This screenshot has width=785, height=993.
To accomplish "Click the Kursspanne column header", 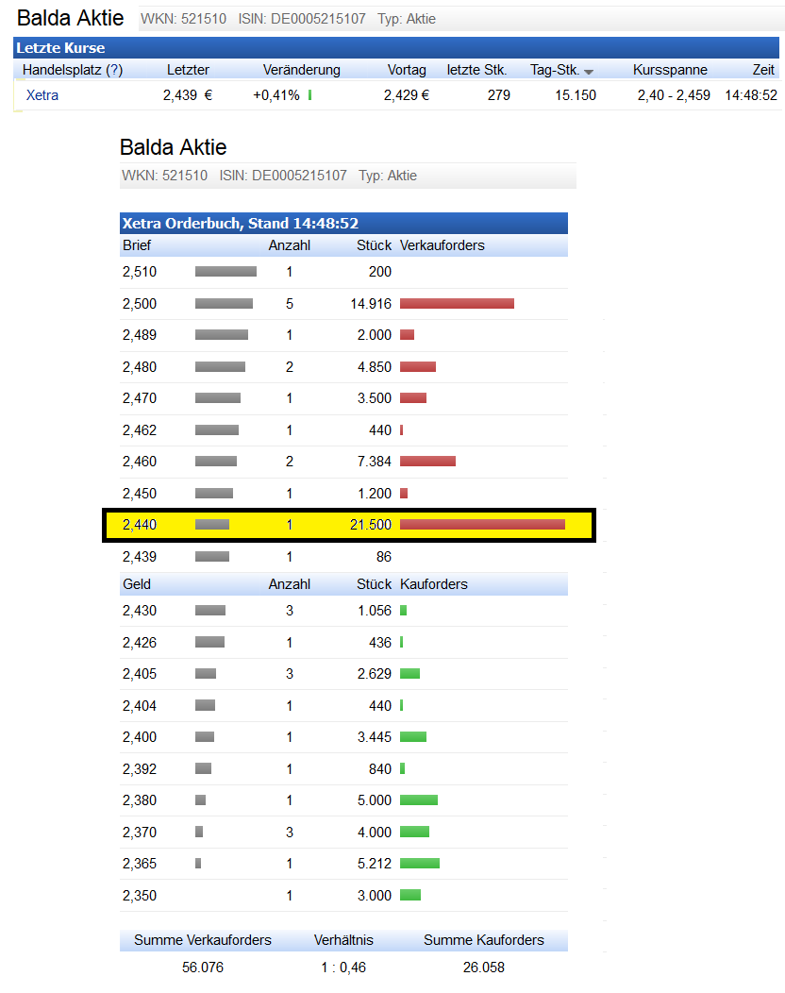I will (670, 70).
